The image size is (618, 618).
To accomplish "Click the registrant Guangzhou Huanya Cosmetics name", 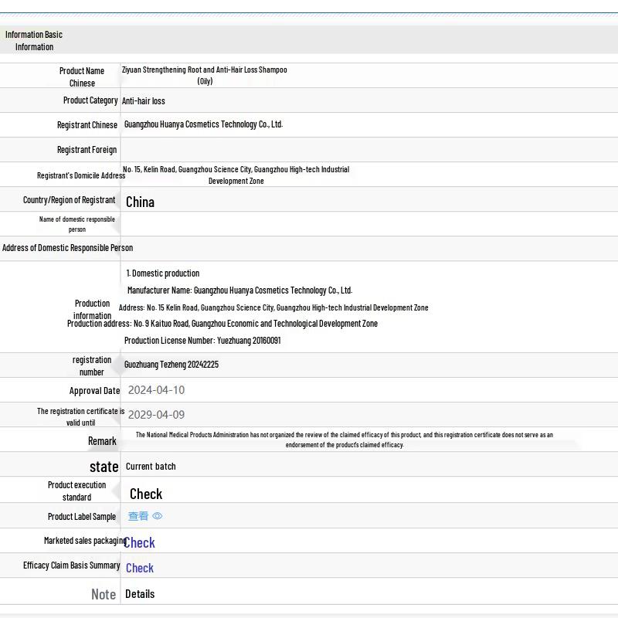I will (x=203, y=124).
